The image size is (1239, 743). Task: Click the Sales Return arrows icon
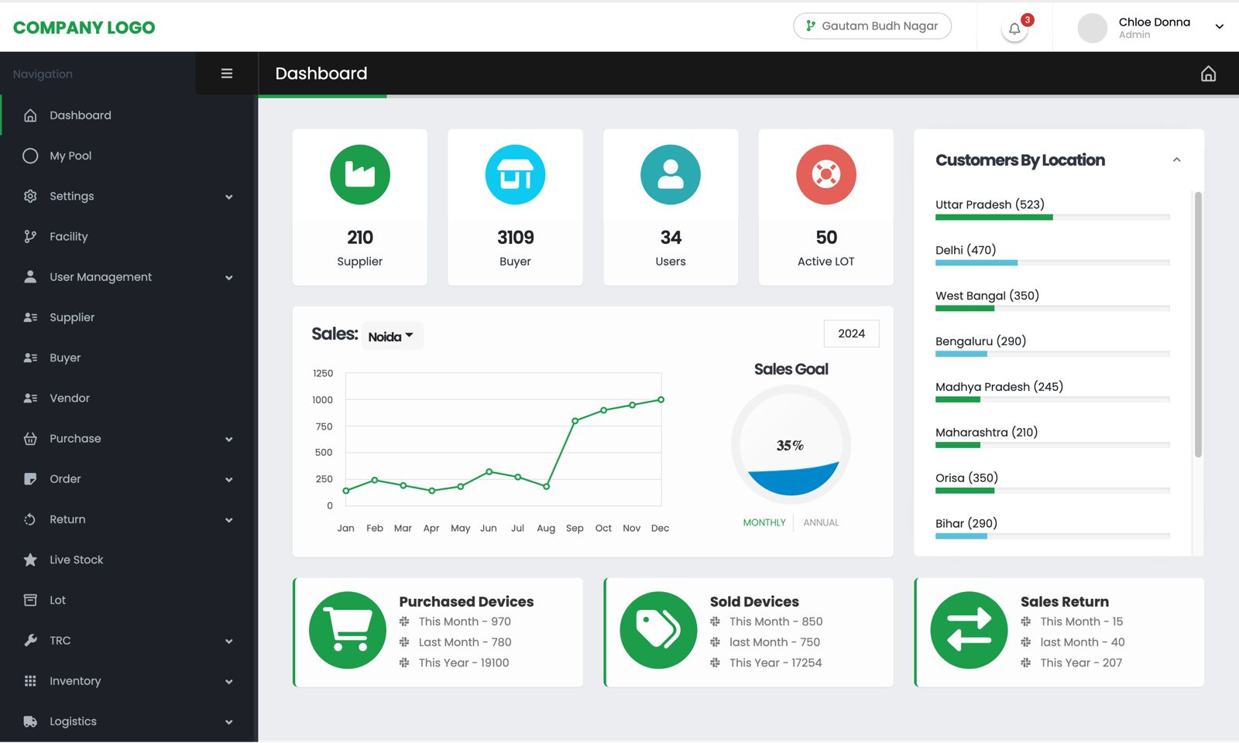click(969, 630)
